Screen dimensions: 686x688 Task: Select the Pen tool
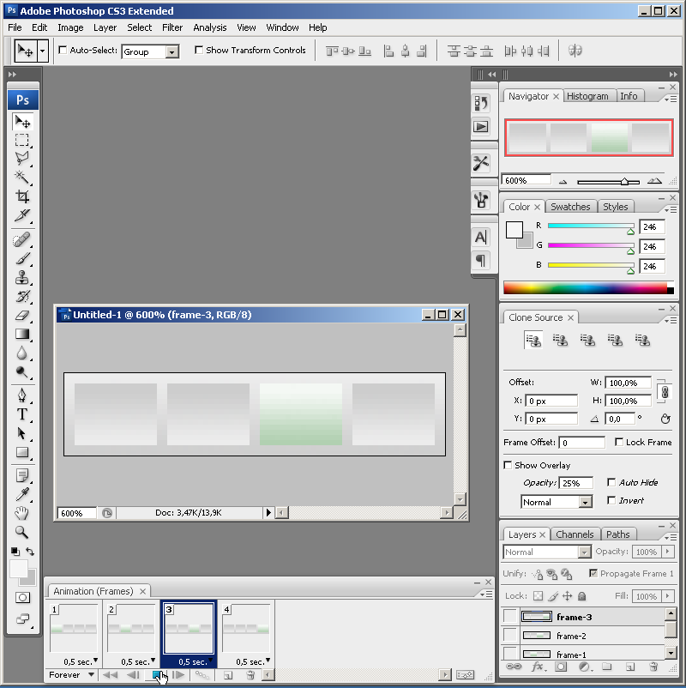click(x=22, y=395)
